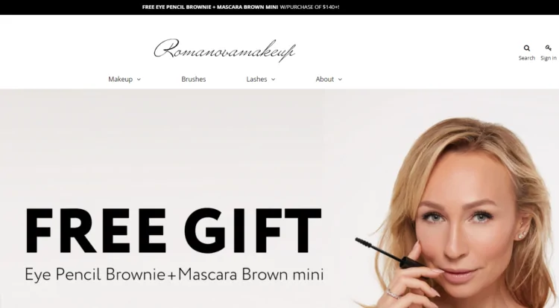Click "W/PURCHASE OF $140+!" promo text
This screenshot has width=559, height=308.
tap(309, 7)
